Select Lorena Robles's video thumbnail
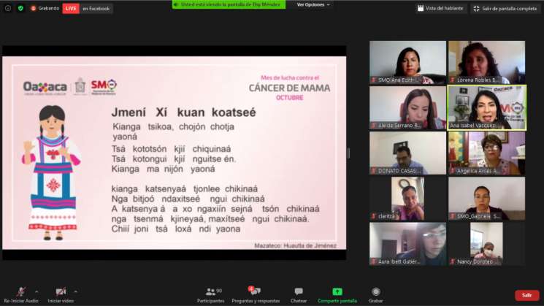544x306 pixels. click(486, 62)
